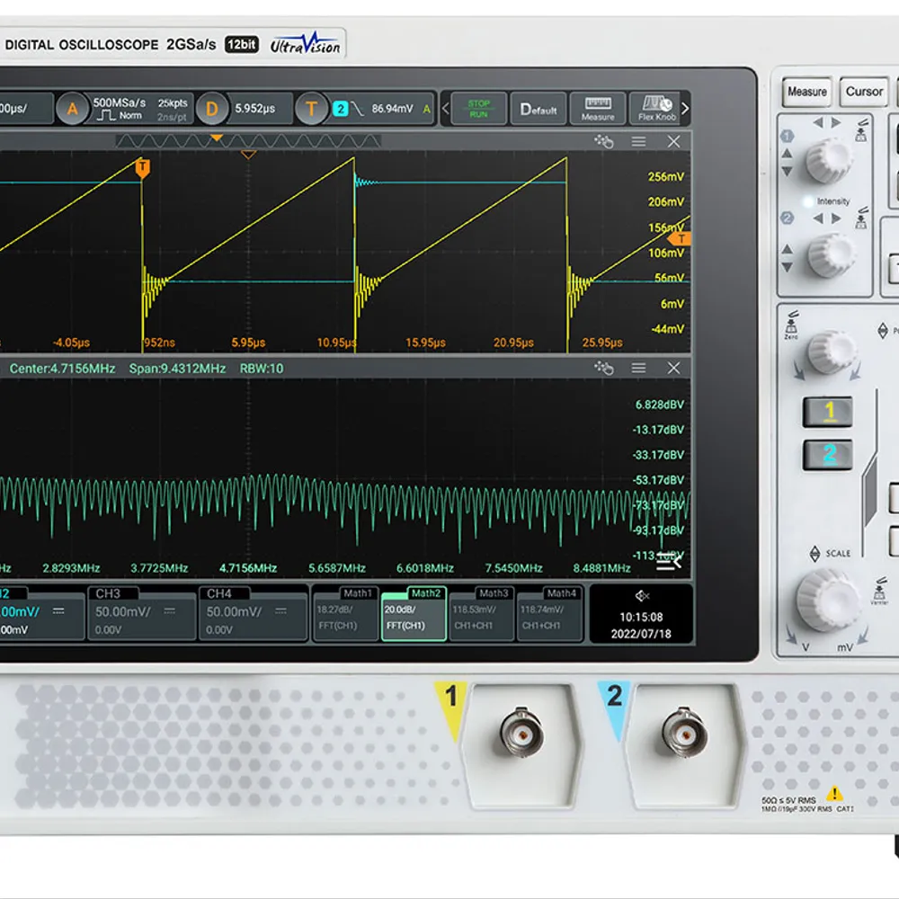Open the FFT window hamburger menu
This screenshot has height=899, width=899.
638,369
